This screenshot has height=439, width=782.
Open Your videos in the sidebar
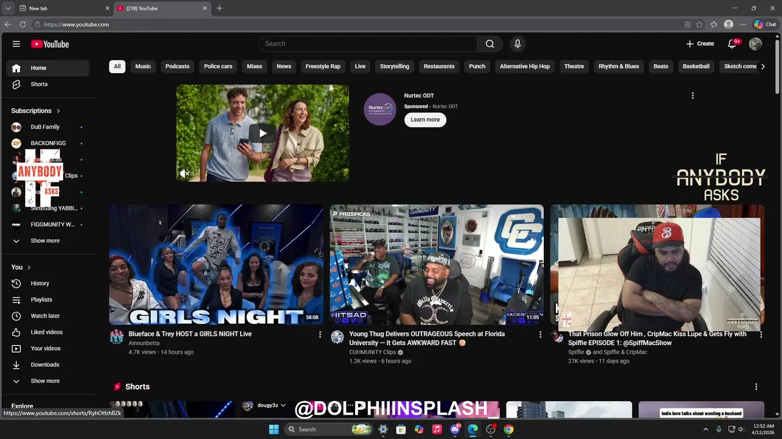[48, 349]
